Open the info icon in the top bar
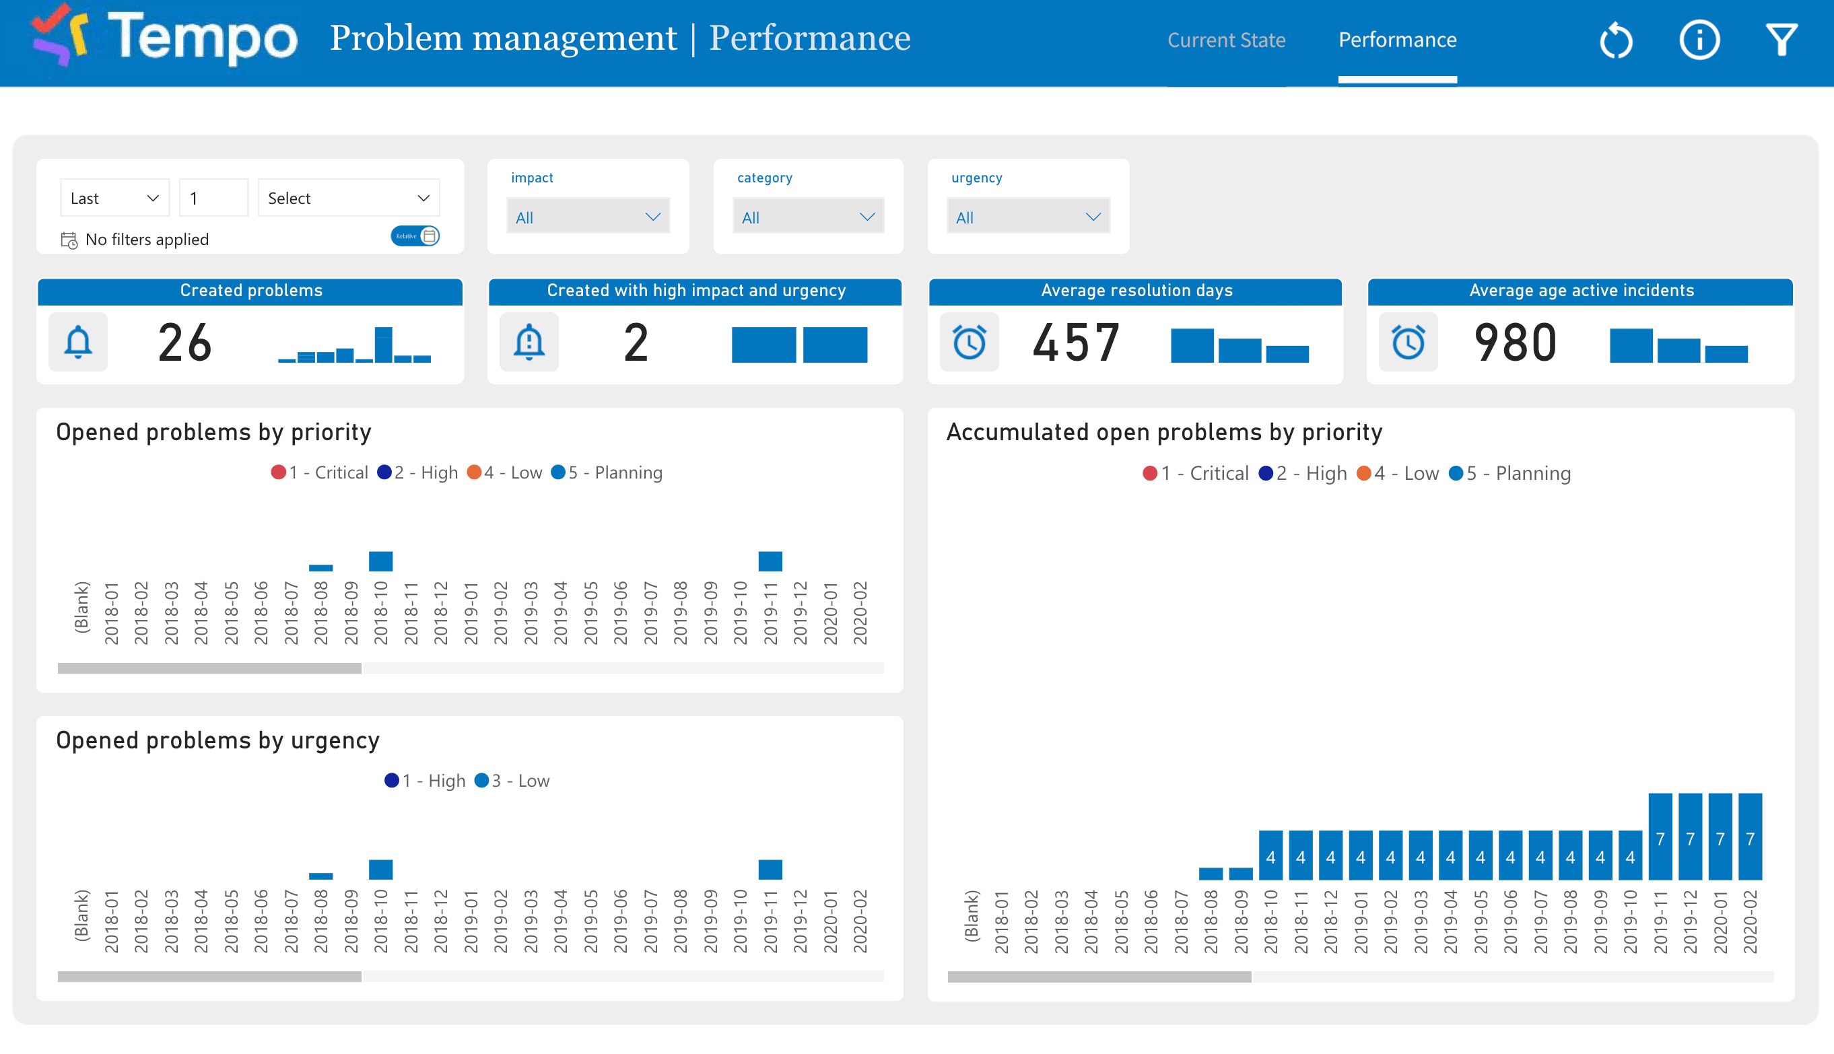The width and height of the screenshot is (1834, 1054). pos(1699,41)
